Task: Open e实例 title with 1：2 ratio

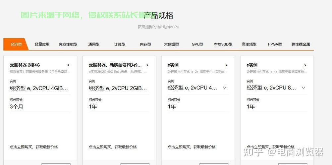Action: (x=173, y=65)
